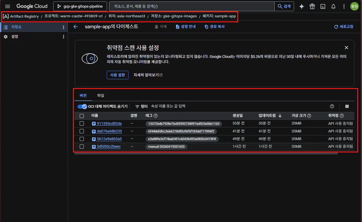Click the manual-20260419201633 tag chip
This screenshot has height=222, width=362.
coord(166,147)
